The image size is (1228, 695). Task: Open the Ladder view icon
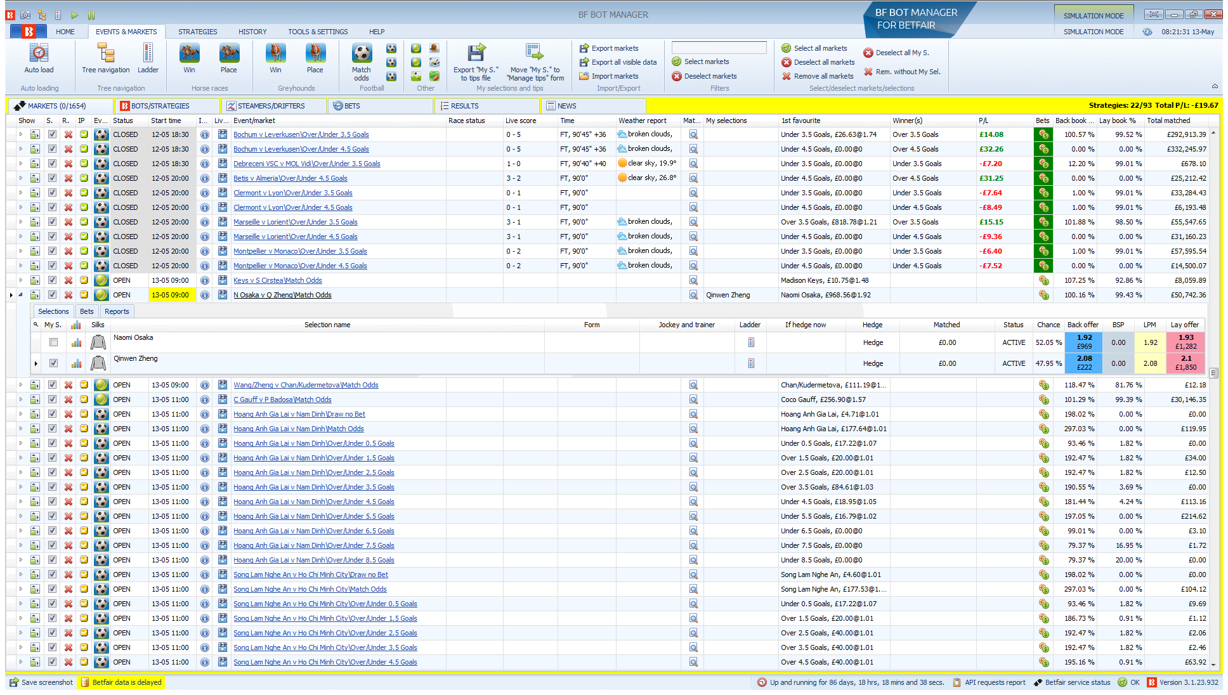pos(148,53)
